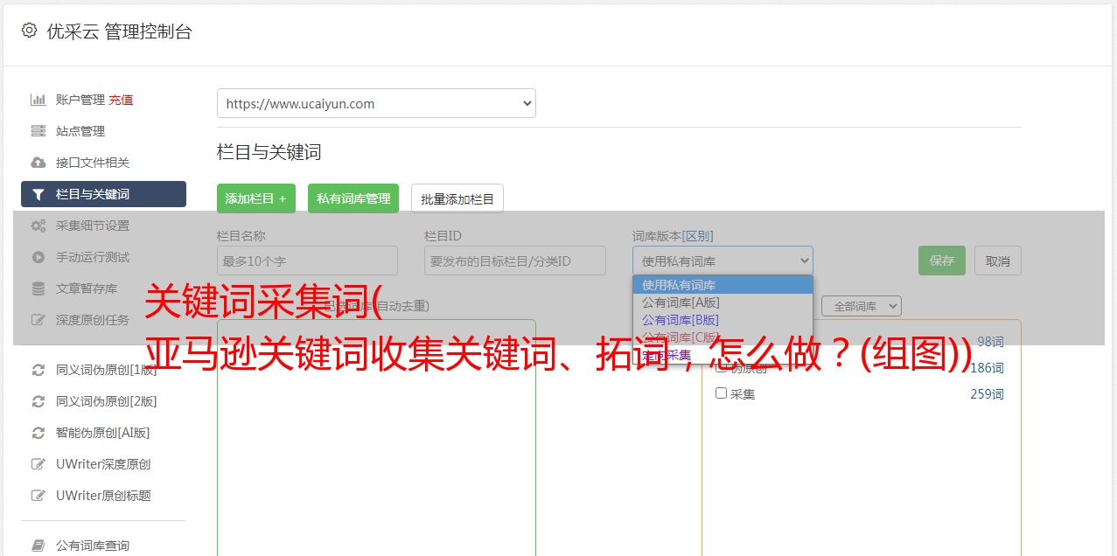Click the 栏目ID input field

(515, 261)
